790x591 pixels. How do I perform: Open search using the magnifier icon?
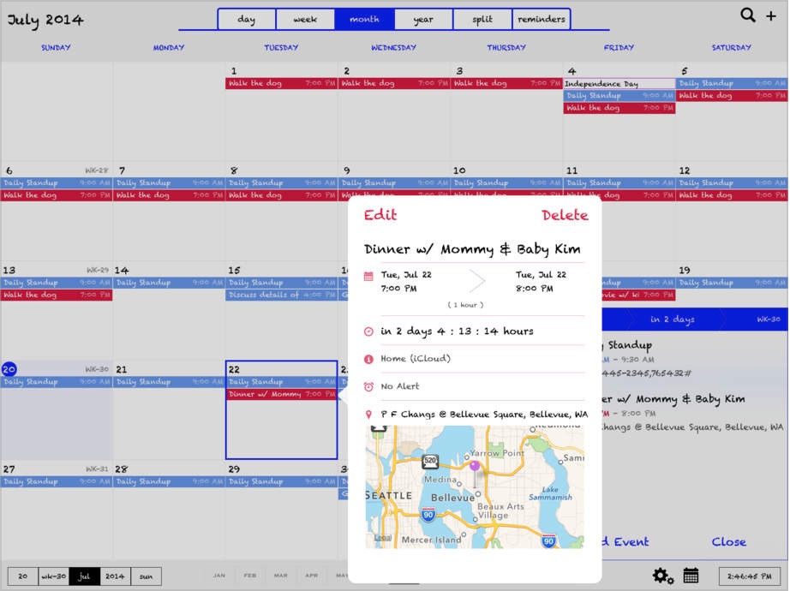[x=746, y=15]
